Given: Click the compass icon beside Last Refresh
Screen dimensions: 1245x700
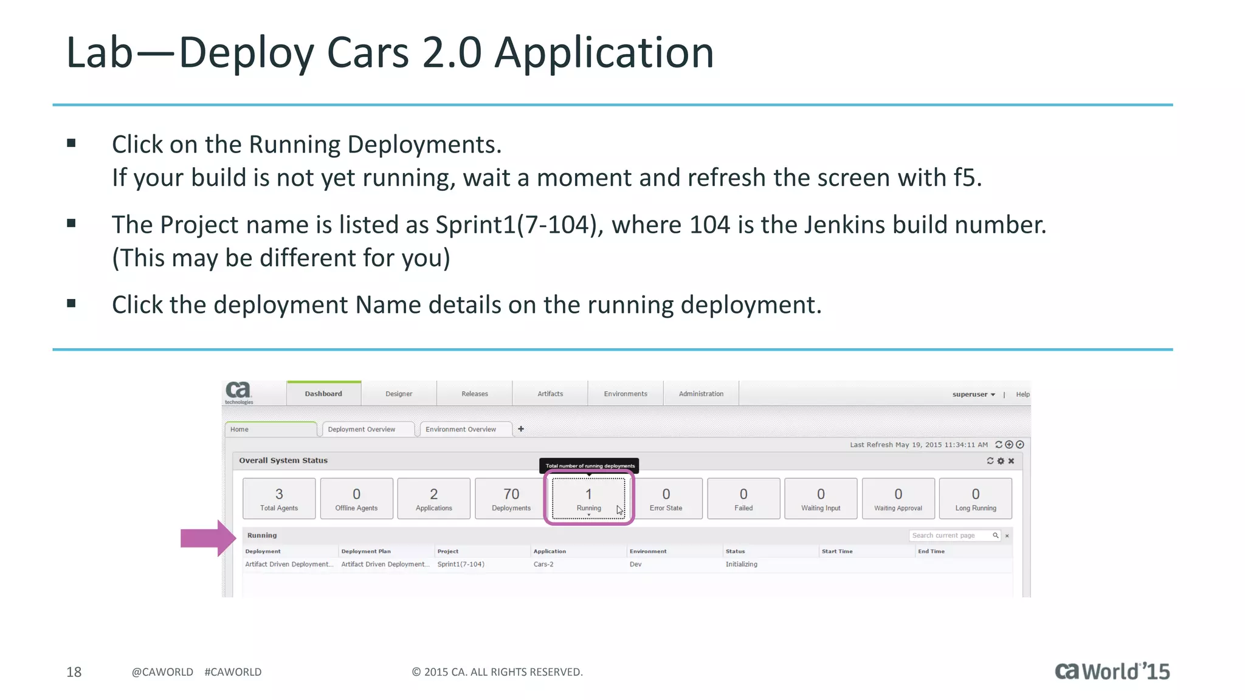Looking at the screenshot, I should click(1020, 445).
